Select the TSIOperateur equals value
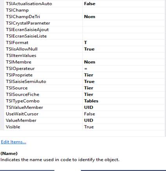This screenshot has height=171, width=166. [x=86, y=69]
